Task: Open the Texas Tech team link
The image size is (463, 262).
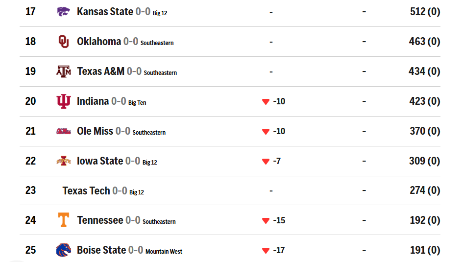Action: pos(86,191)
